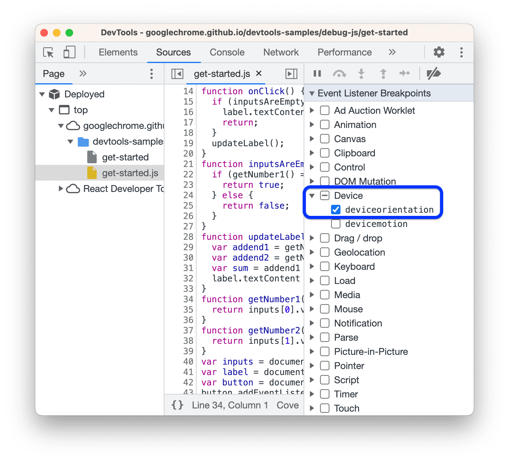Viewport: 509px width, 462px height.
Task: Step out of the current function
Action: [383, 73]
